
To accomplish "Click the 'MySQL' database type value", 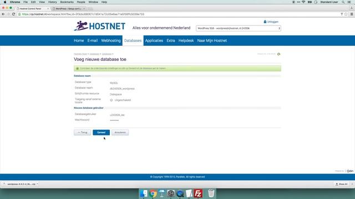I will tap(114, 83).
